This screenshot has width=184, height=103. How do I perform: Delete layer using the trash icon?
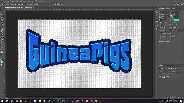pos(181,98)
